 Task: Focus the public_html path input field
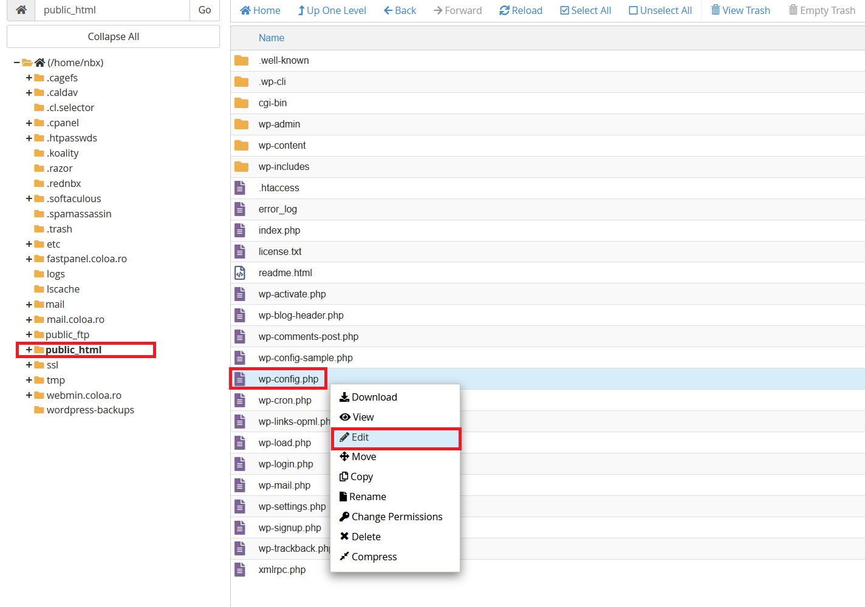click(x=112, y=10)
